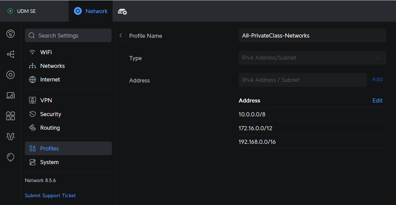The image size is (396, 205).
Task: Collapse the settings sidebar with the chevron
Action: click(x=121, y=35)
